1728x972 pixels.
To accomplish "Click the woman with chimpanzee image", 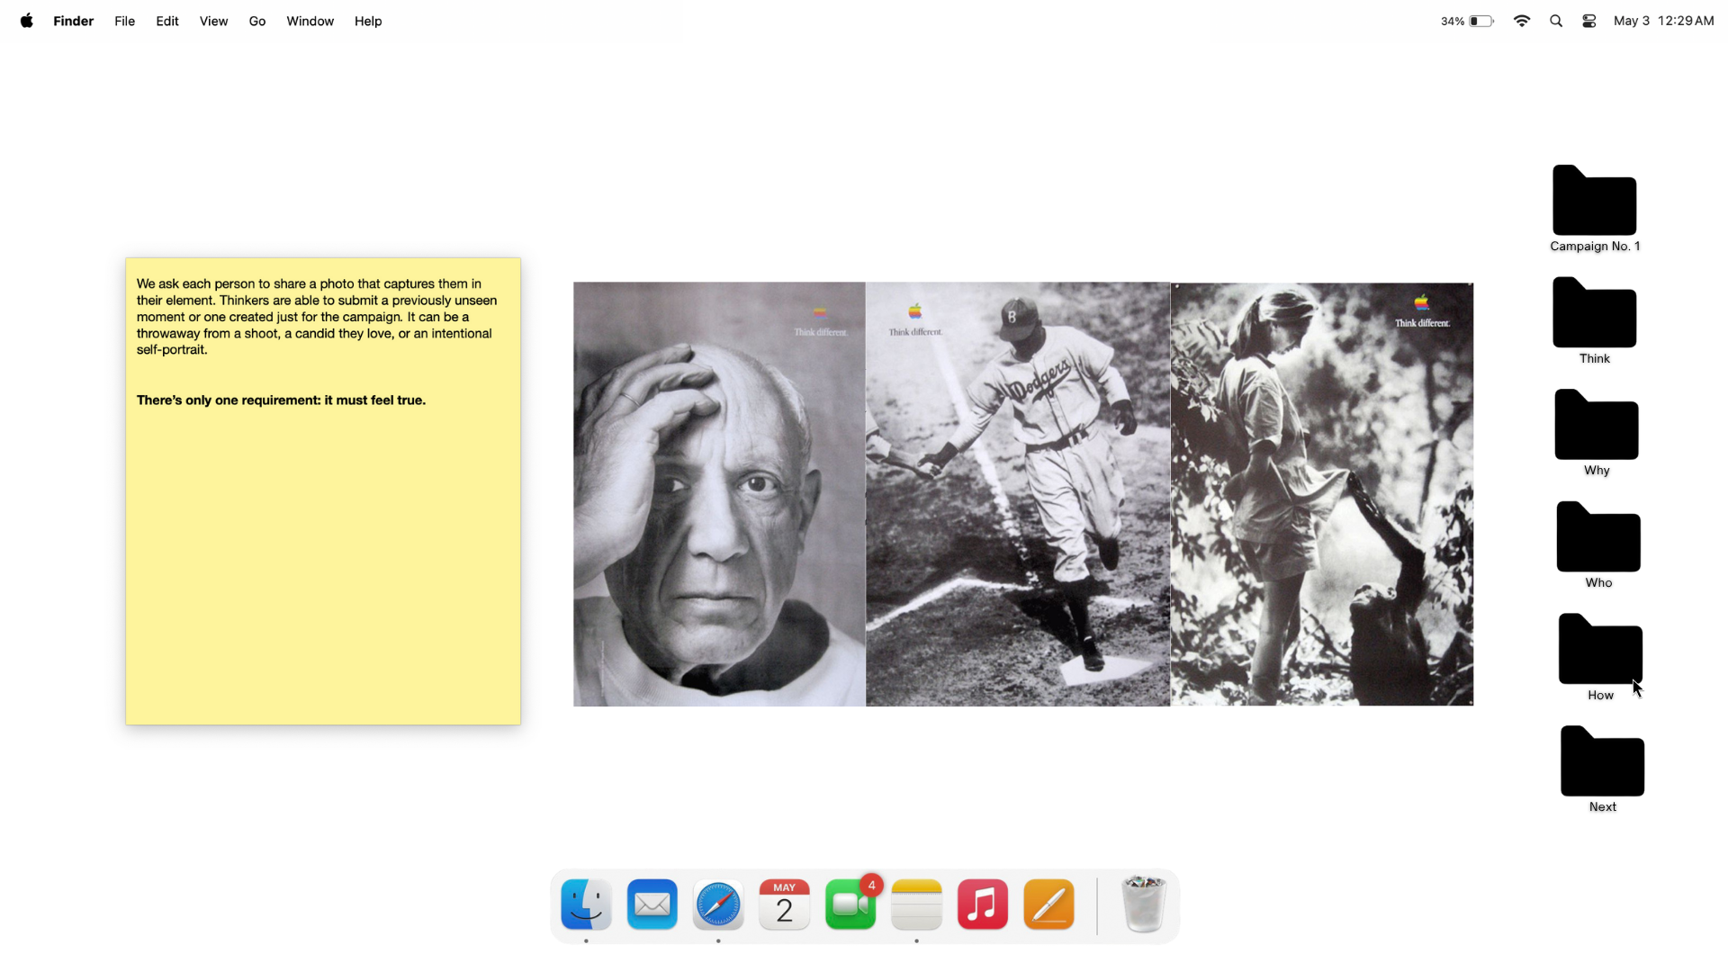I will tap(1322, 494).
